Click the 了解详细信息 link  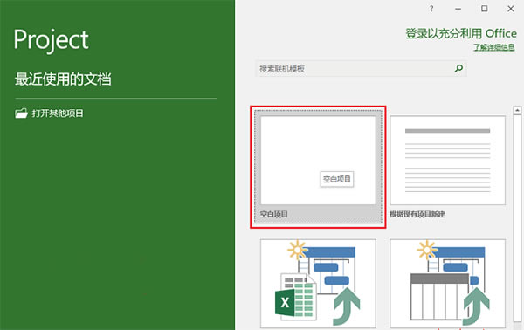(x=494, y=47)
